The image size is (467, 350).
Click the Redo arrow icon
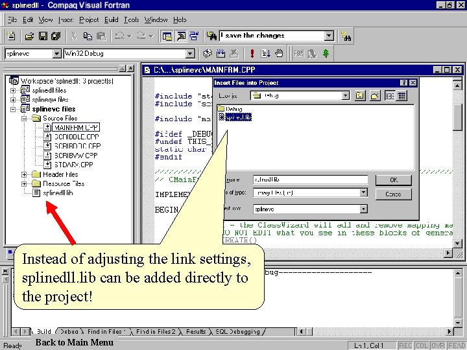pyautogui.click(x=141, y=36)
